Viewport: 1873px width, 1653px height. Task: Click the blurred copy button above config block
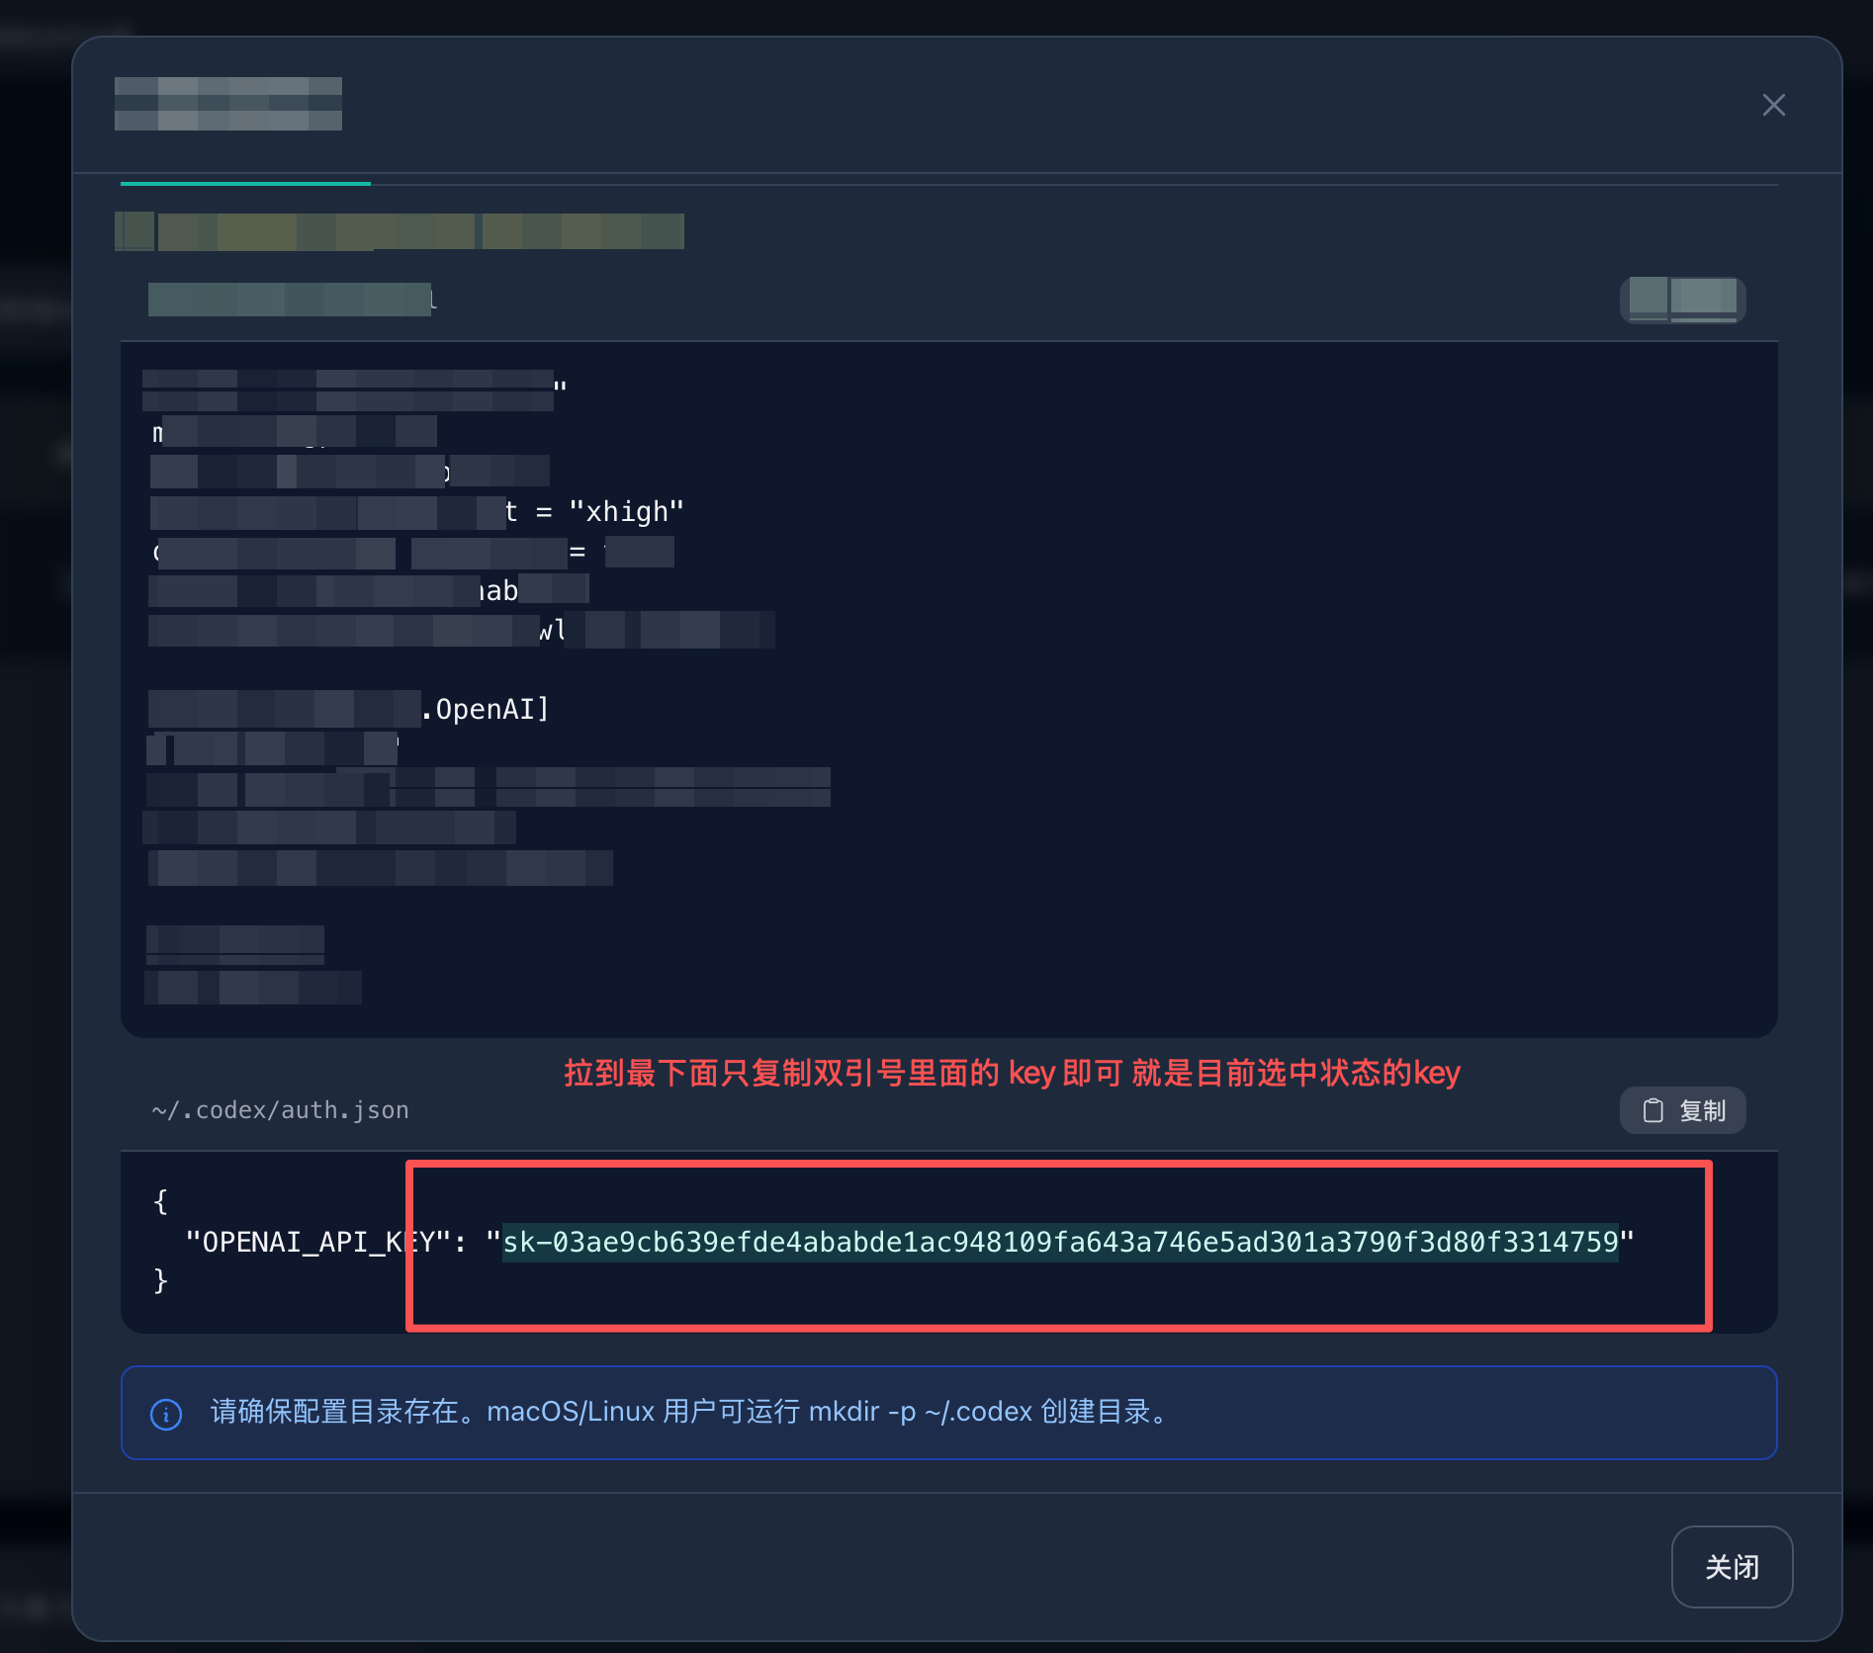pos(1682,300)
